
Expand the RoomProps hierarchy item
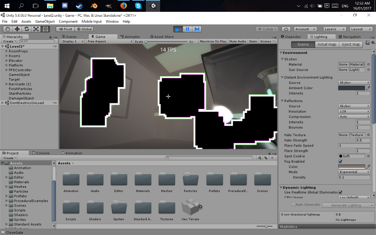pos(7,51)
